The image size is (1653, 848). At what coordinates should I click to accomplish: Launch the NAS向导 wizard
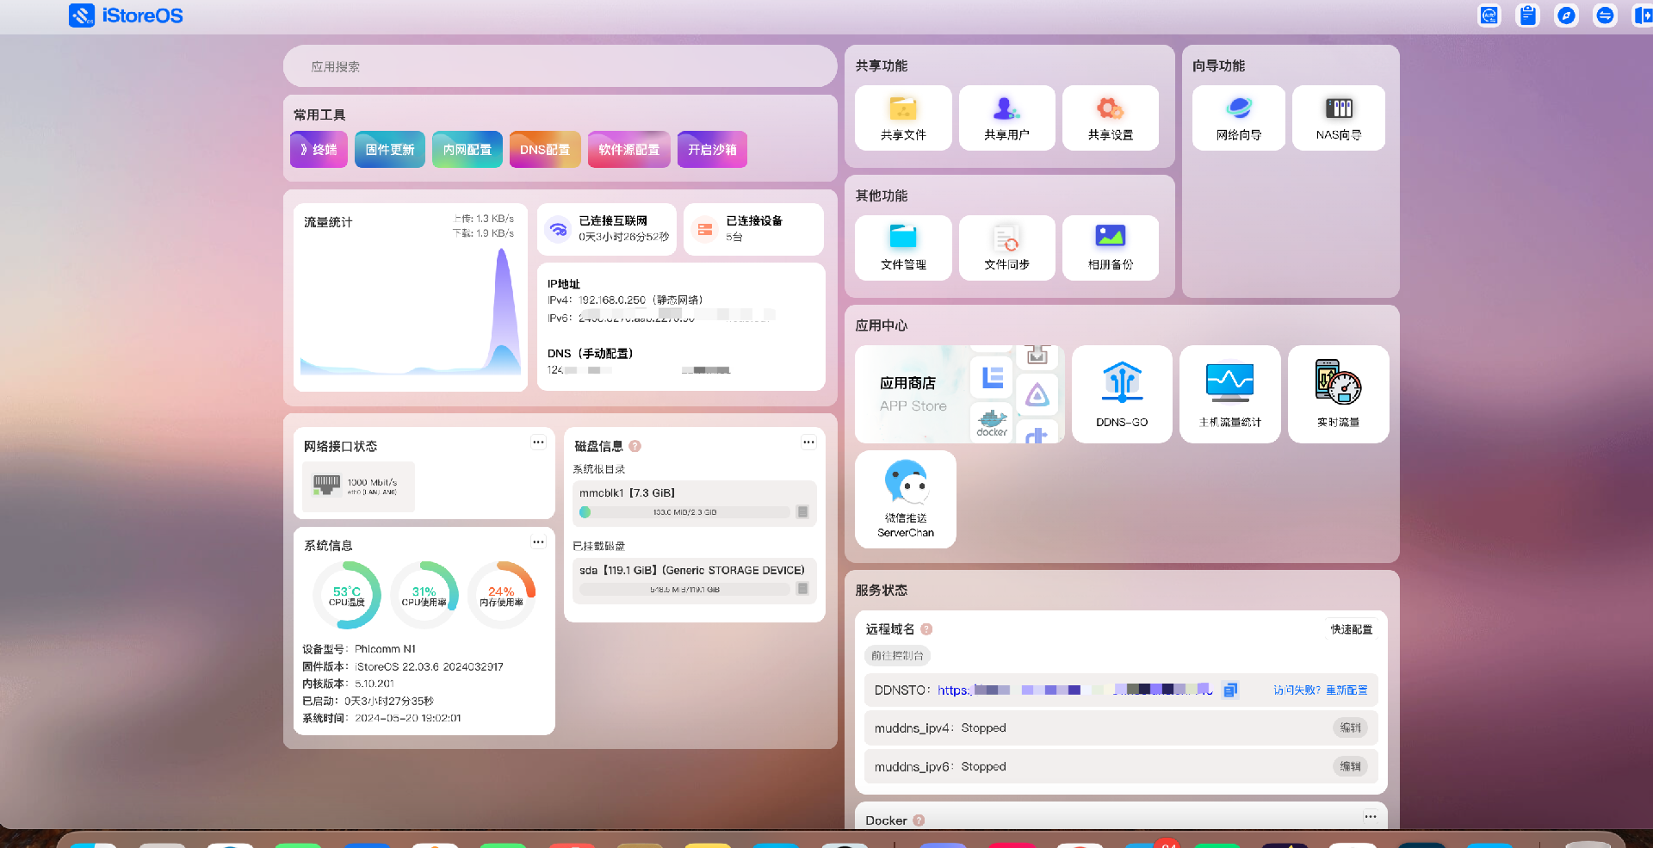pyautogui.click(x=1338, y=118)
